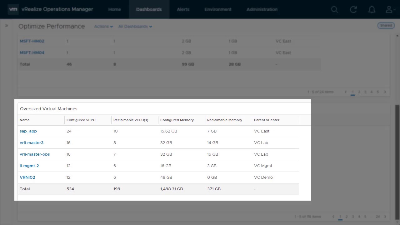Expand the left navigation panel chevron
Image resolution: width=400 pixels, height=225 pixels.
click(7, 26)
